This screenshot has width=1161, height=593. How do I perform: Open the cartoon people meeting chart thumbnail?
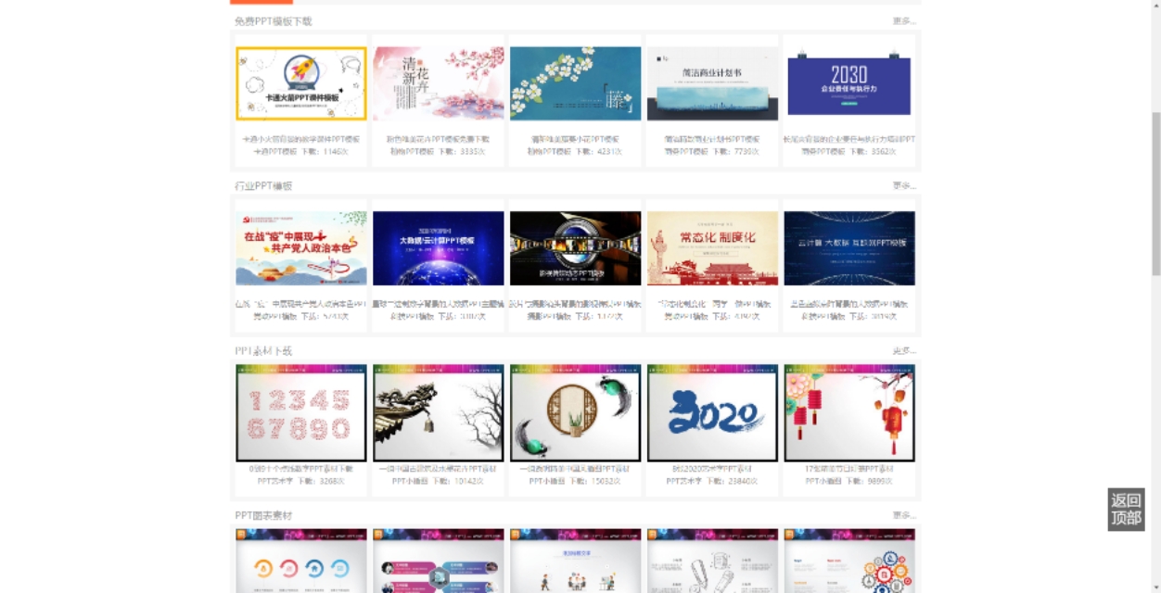(x=575, y=561)
